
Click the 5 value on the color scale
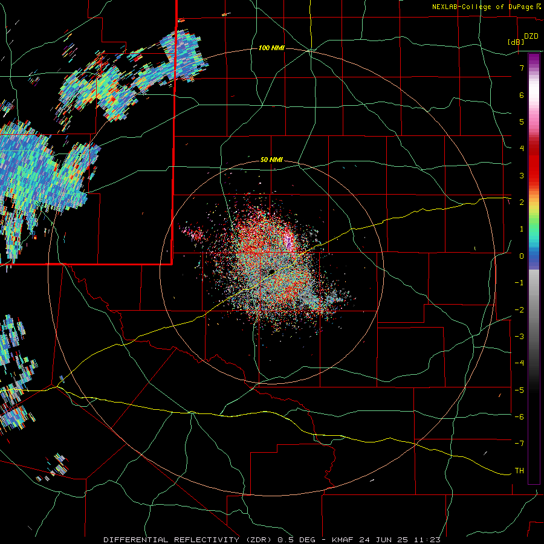point(522,121)
